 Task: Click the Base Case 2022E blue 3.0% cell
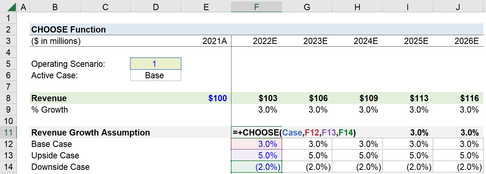click(x=256, y=144)
